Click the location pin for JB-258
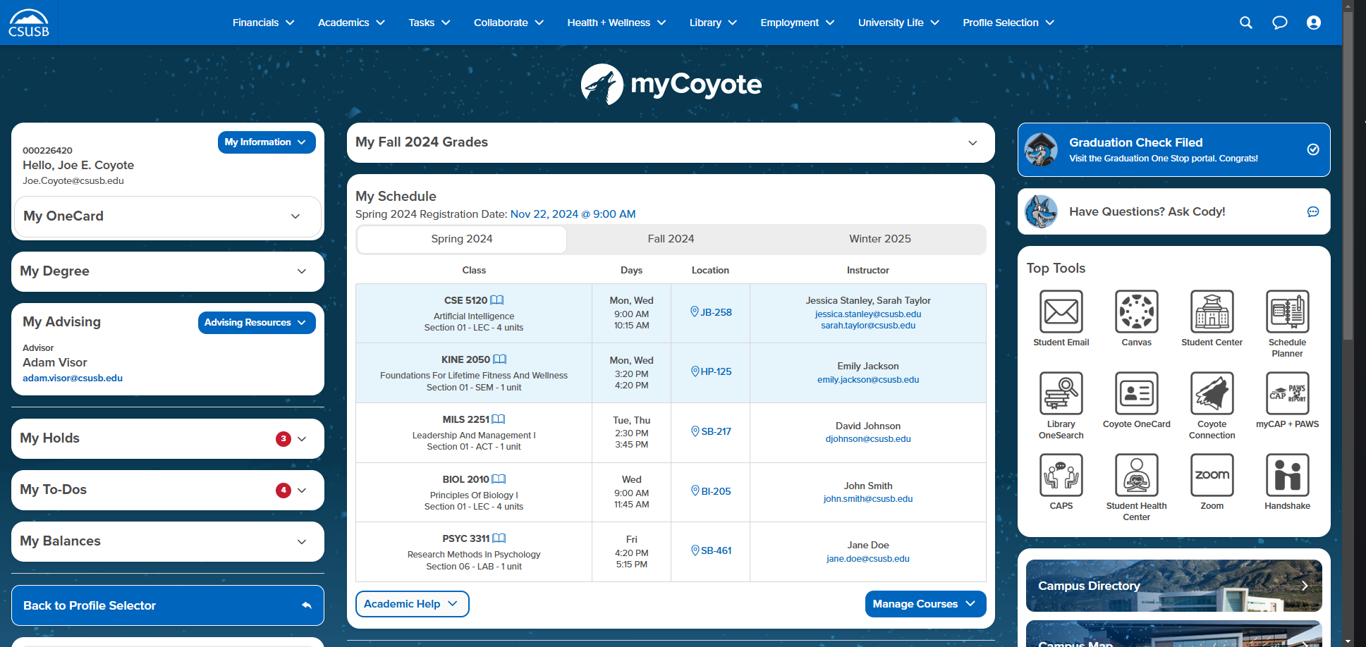 pos(695,312)
